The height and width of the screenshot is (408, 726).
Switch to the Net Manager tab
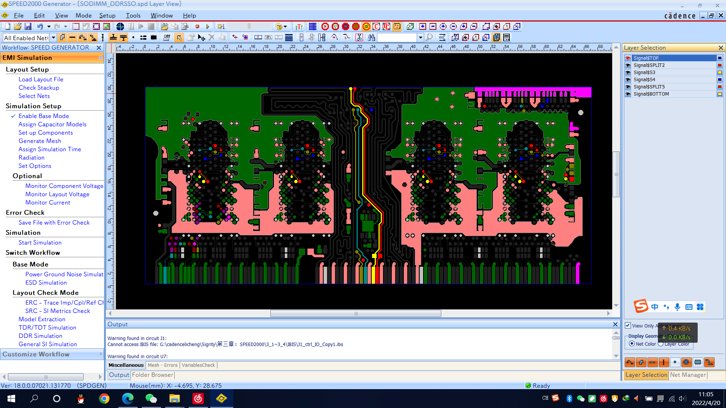pos(688,375)
